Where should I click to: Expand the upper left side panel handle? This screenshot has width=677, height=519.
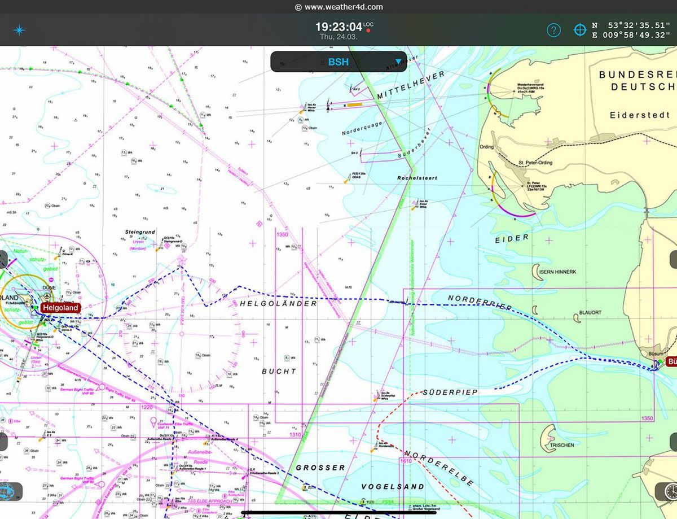(x=3, y=260)
